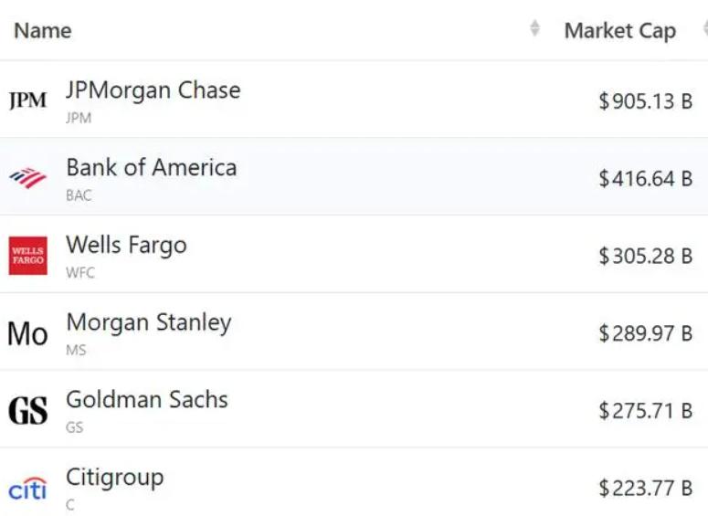
Task: Open the Goldman Sachs company link
Action: point(146,399)
